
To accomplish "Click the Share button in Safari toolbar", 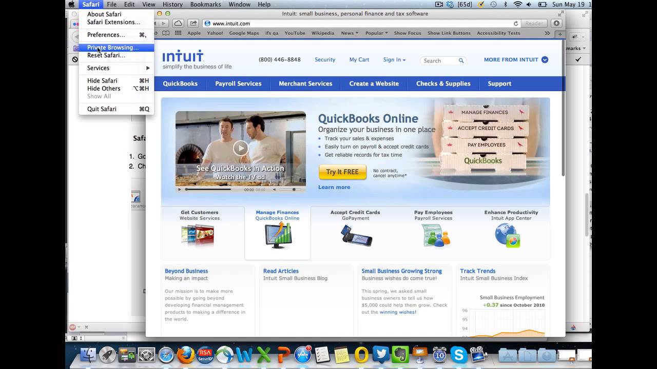I will (193, 23).
